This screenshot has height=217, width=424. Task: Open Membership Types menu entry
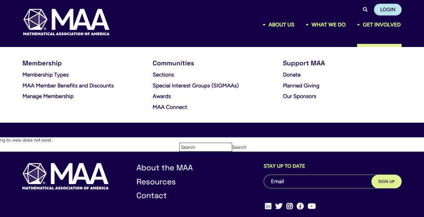[46, 75]
